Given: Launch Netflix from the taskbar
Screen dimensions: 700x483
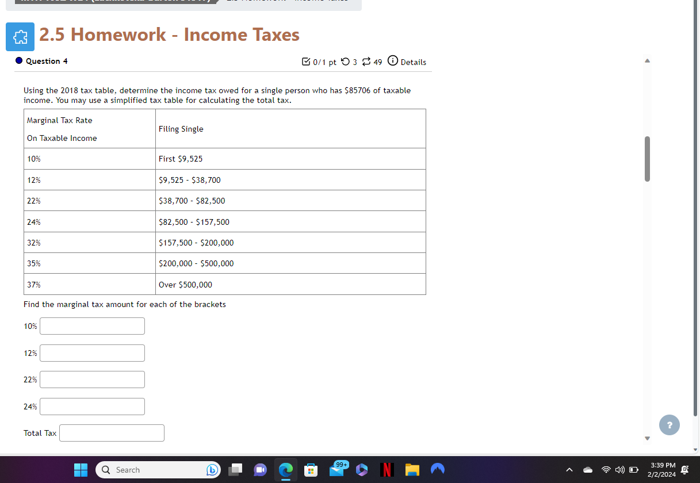Looking at the screenshot, I should (387, 470).
